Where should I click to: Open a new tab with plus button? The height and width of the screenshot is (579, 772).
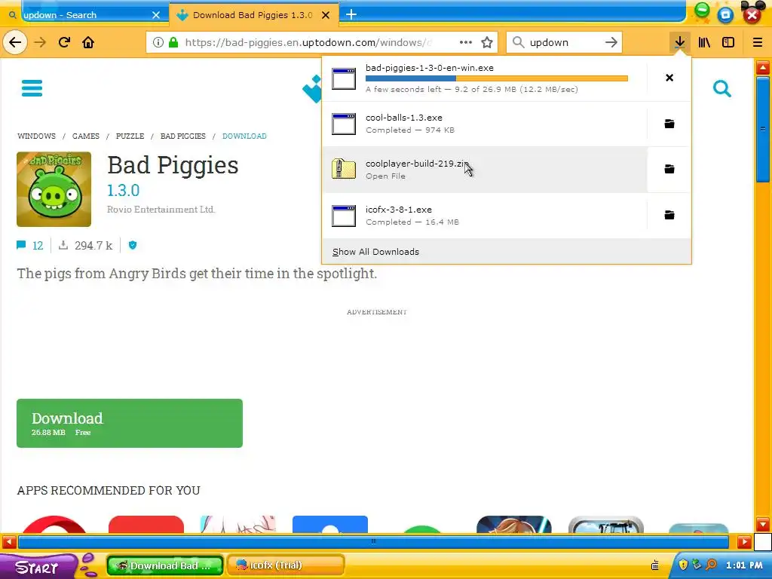[351, 15]
